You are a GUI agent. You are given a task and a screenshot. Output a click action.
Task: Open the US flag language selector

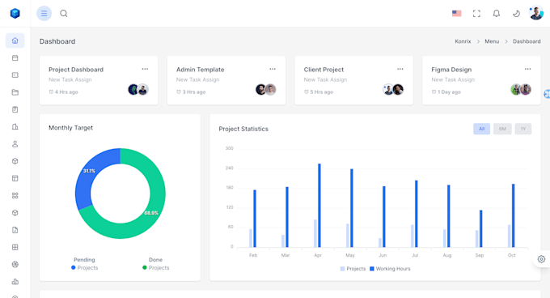(x=456, y=13)
